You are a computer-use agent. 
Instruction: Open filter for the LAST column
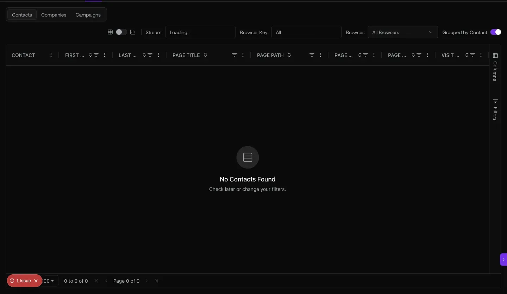coord(150,55)
